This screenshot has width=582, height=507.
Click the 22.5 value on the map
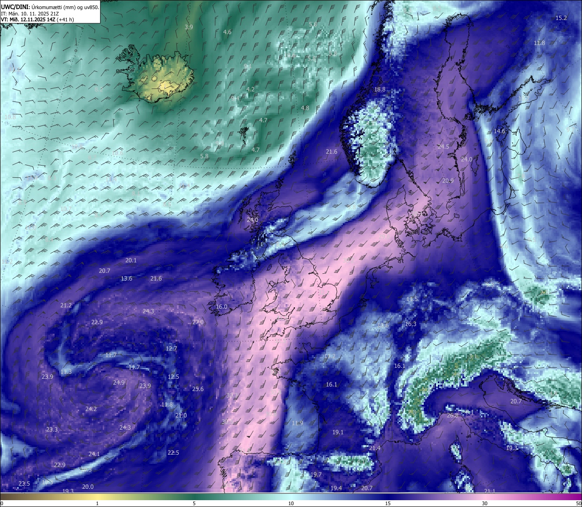(173, 453)
